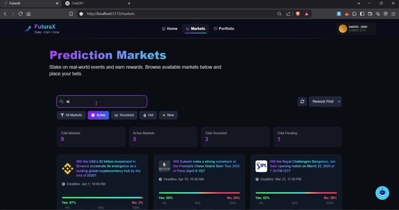Screen dimensions: 399x210
Task: Click the FuturaX logo arrow icon
Action: (x=28, y=29)
